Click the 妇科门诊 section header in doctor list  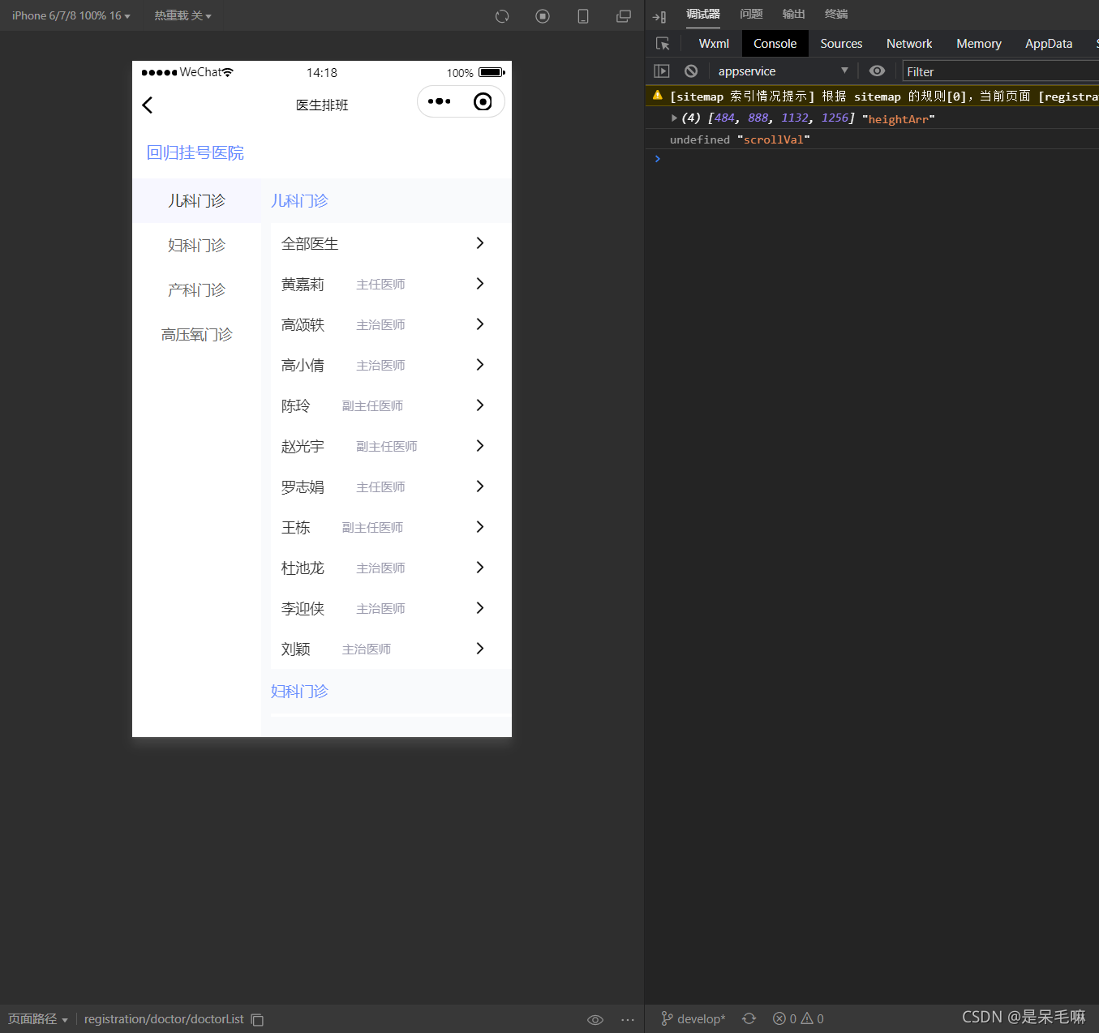click(299, 692)
